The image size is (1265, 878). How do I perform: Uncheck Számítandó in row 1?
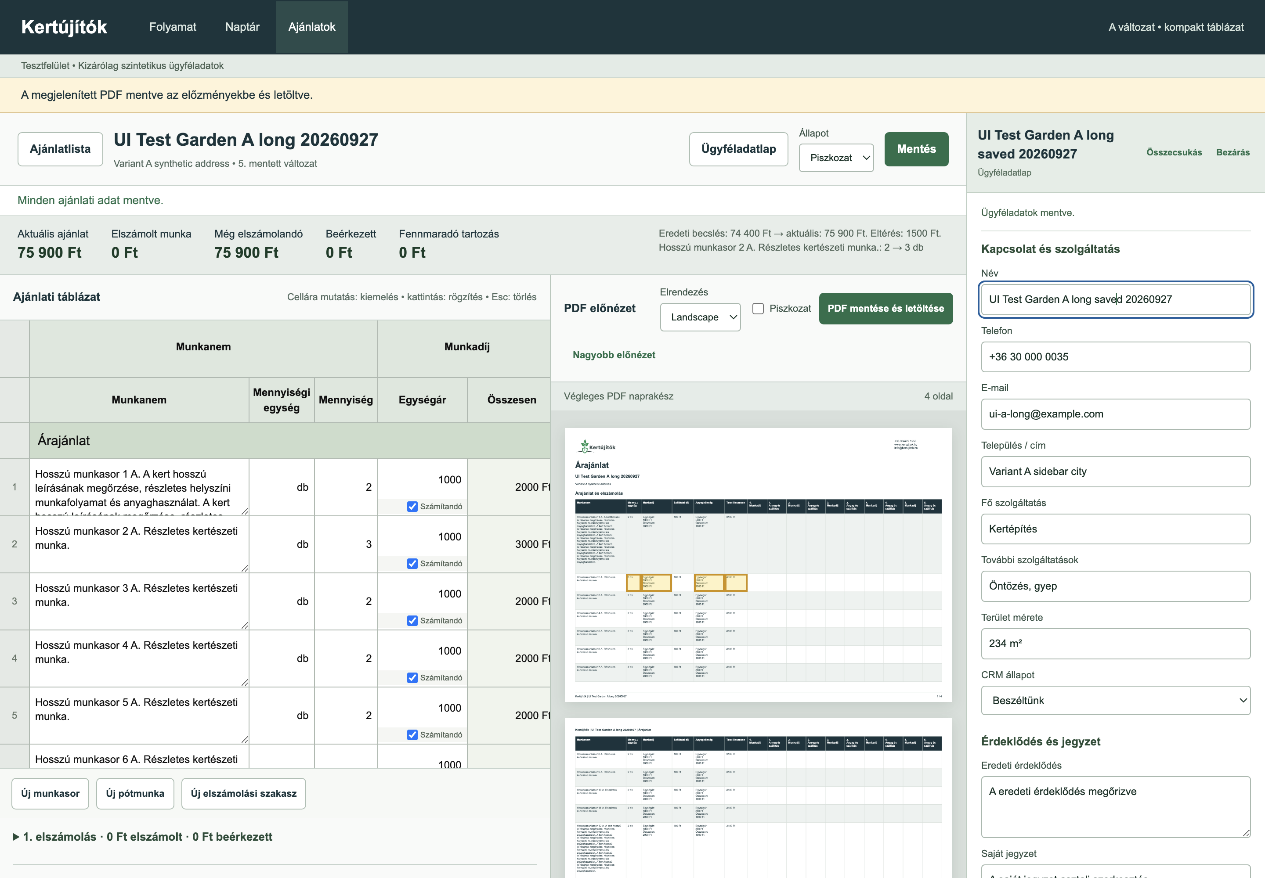(412, 506)
